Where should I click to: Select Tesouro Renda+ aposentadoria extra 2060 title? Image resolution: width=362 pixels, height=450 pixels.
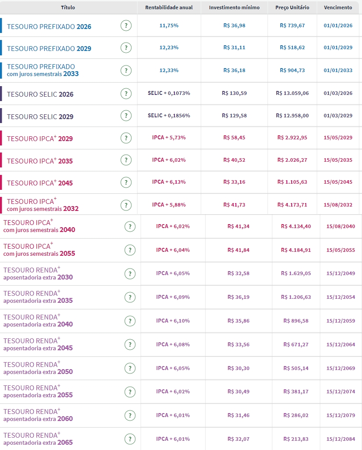tap(38, 415)
